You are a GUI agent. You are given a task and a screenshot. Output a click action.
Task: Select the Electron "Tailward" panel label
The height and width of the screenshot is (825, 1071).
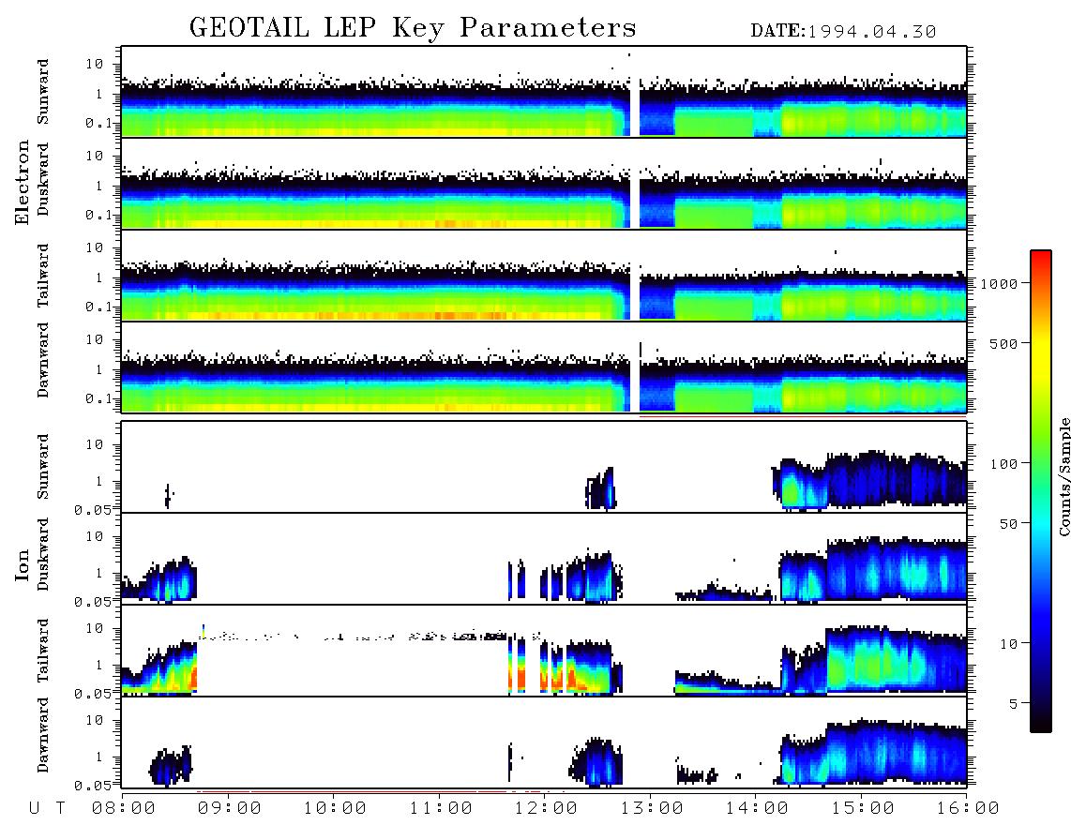(43, 276)
